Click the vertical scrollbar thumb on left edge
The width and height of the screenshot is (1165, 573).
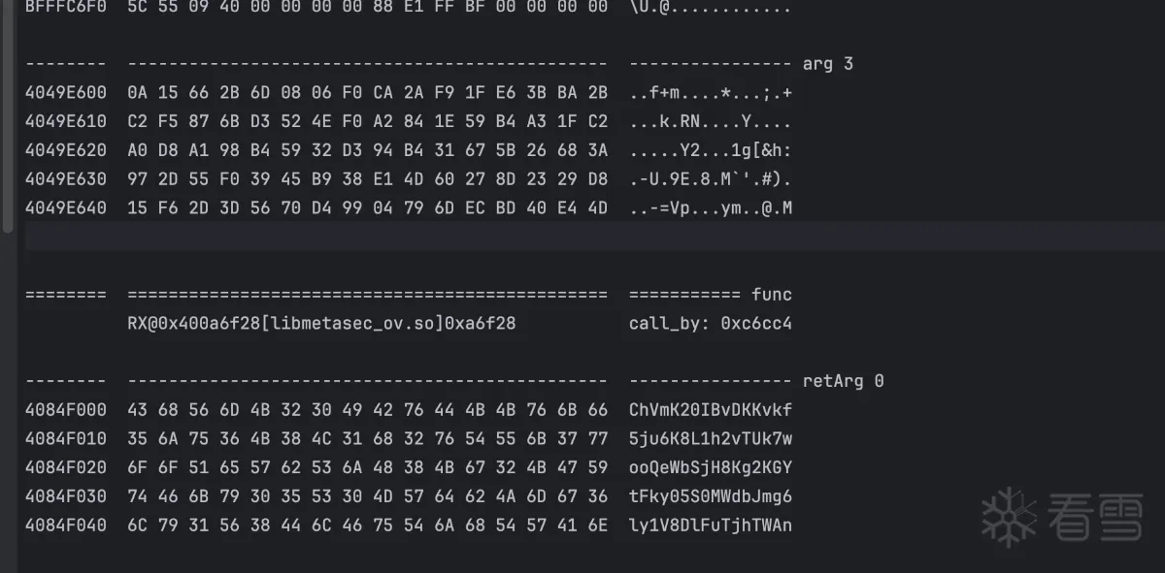pyautogui.click(x=8, y=115)
